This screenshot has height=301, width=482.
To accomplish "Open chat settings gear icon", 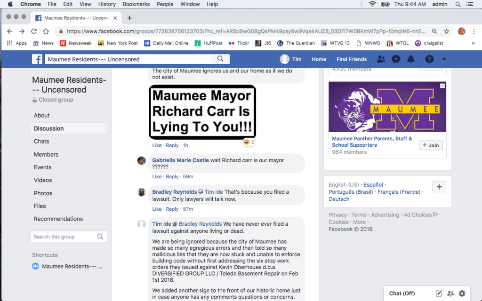I will 462,293.
